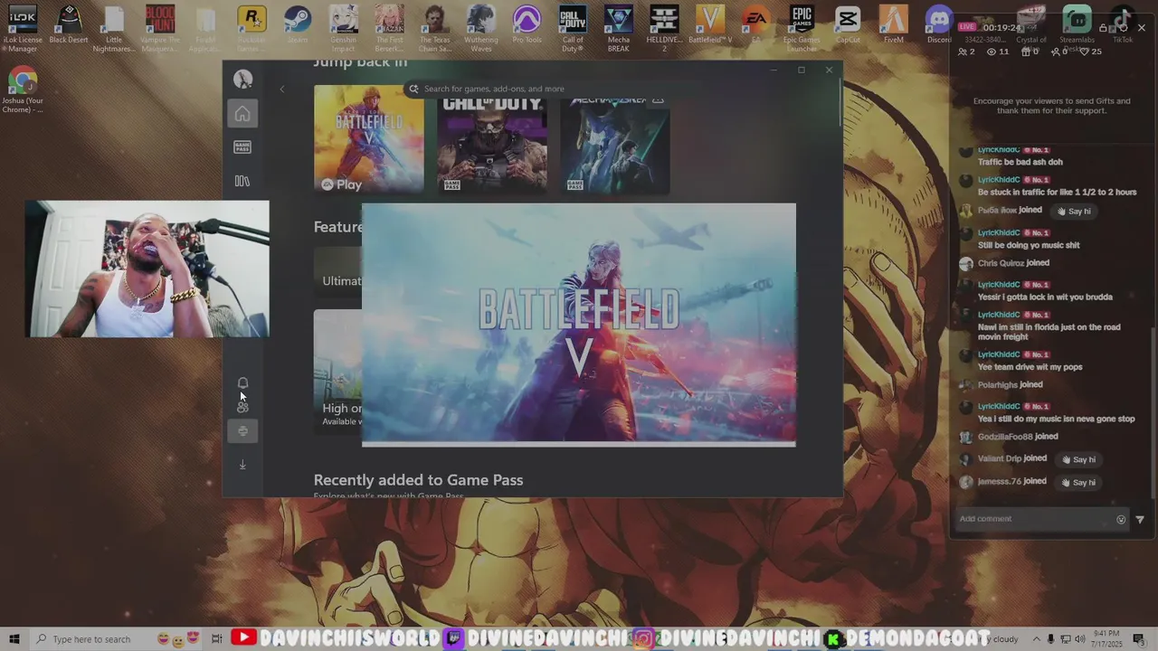The image size is (1158, 651).
Task: Open The First Berserker desktop shortcut
Action: 389,28
